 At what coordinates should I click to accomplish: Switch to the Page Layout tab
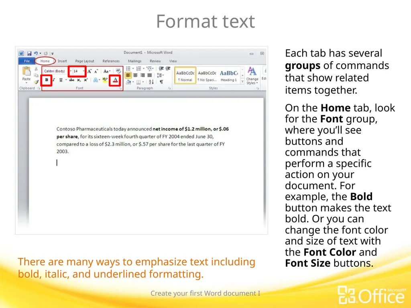85,61
